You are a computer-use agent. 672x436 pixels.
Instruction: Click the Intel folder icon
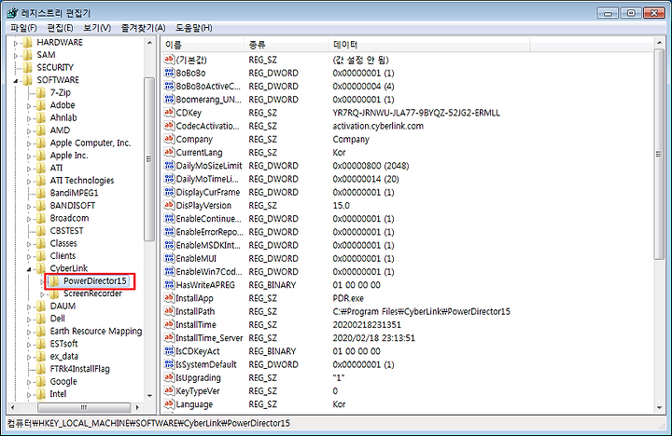pyautogui.click(x=41, y=394)
